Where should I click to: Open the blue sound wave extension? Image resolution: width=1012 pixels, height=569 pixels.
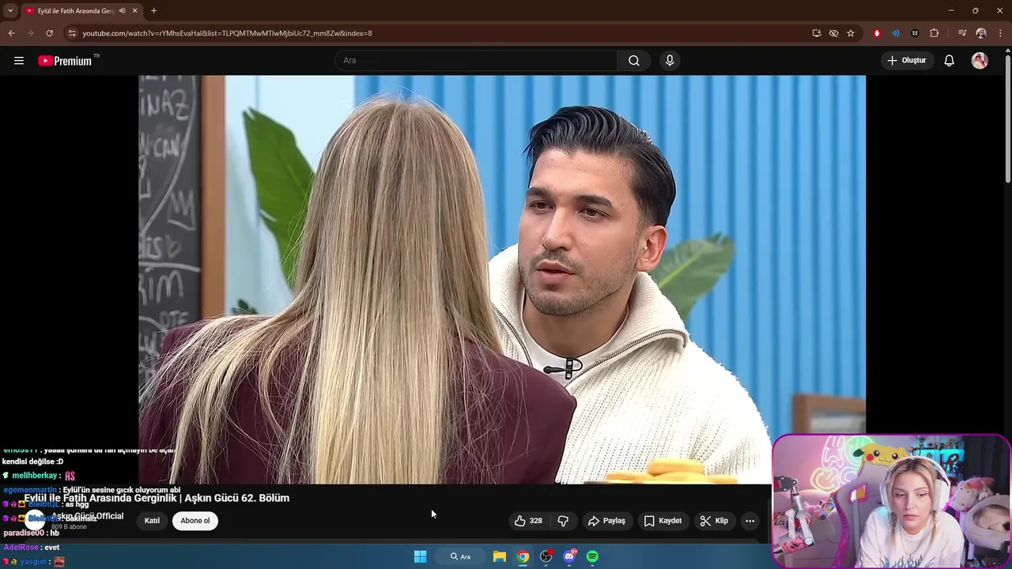click(896, 33)
